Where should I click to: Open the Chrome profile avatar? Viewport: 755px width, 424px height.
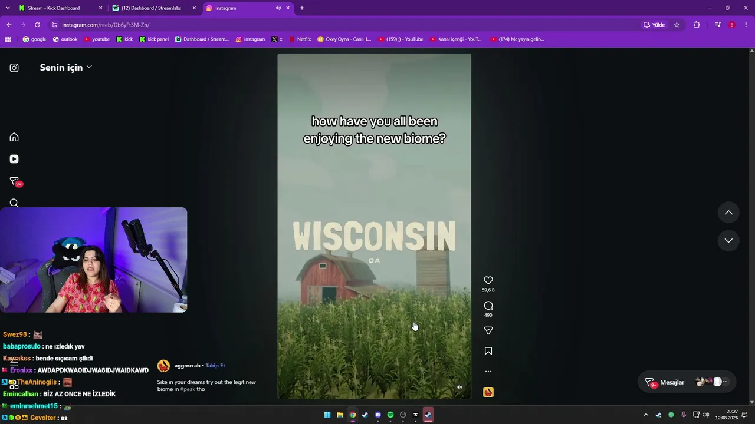732,25
